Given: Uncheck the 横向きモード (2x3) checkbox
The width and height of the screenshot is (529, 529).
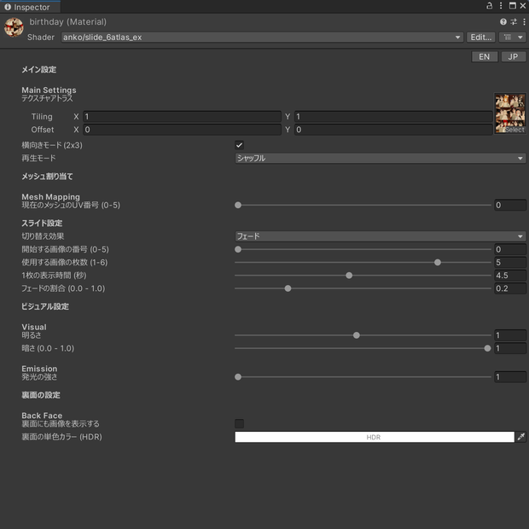Looking at the screenshot, I should tap(239, 145).
